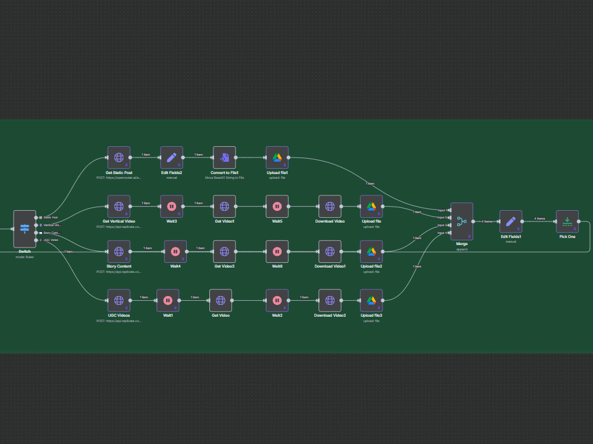The image size is (593, 444).
Task: Select the Wait3 pause node
Action: 172,206
